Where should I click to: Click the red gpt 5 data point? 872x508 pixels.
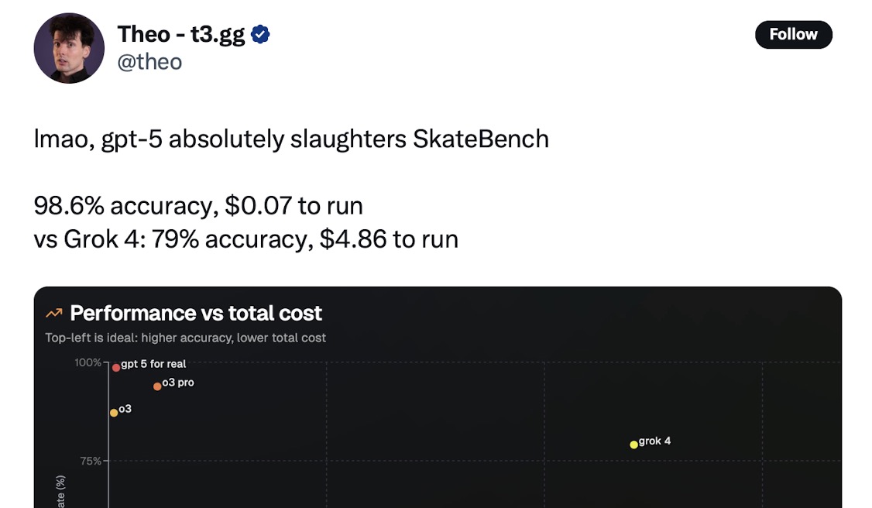point(116,367)
